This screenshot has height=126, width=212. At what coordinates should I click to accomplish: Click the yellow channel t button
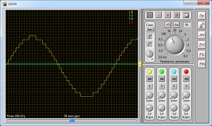[x=150, y=86]
